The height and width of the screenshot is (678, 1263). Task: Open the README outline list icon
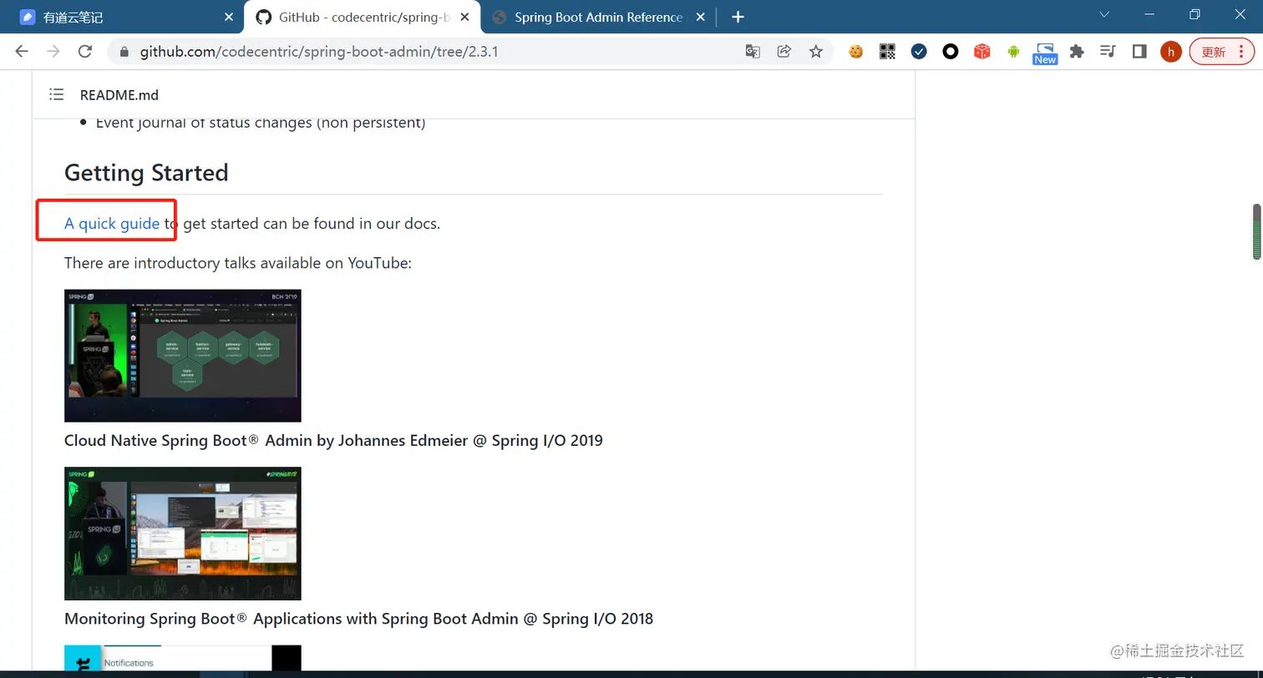tap(56, 94)
